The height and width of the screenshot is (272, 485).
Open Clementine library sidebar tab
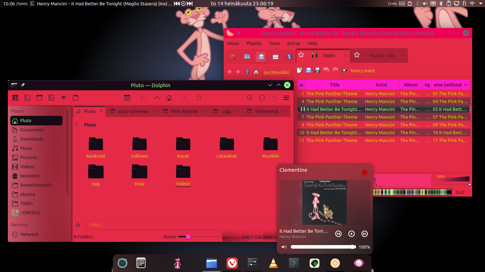click(x=247, y=57)
